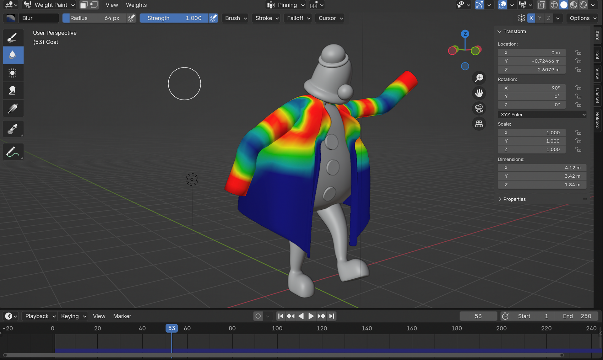The height and width of the screenshot is (360, 603).
Task: Select the Sample Weight eyedropper tool
Action: click(13, 129)
